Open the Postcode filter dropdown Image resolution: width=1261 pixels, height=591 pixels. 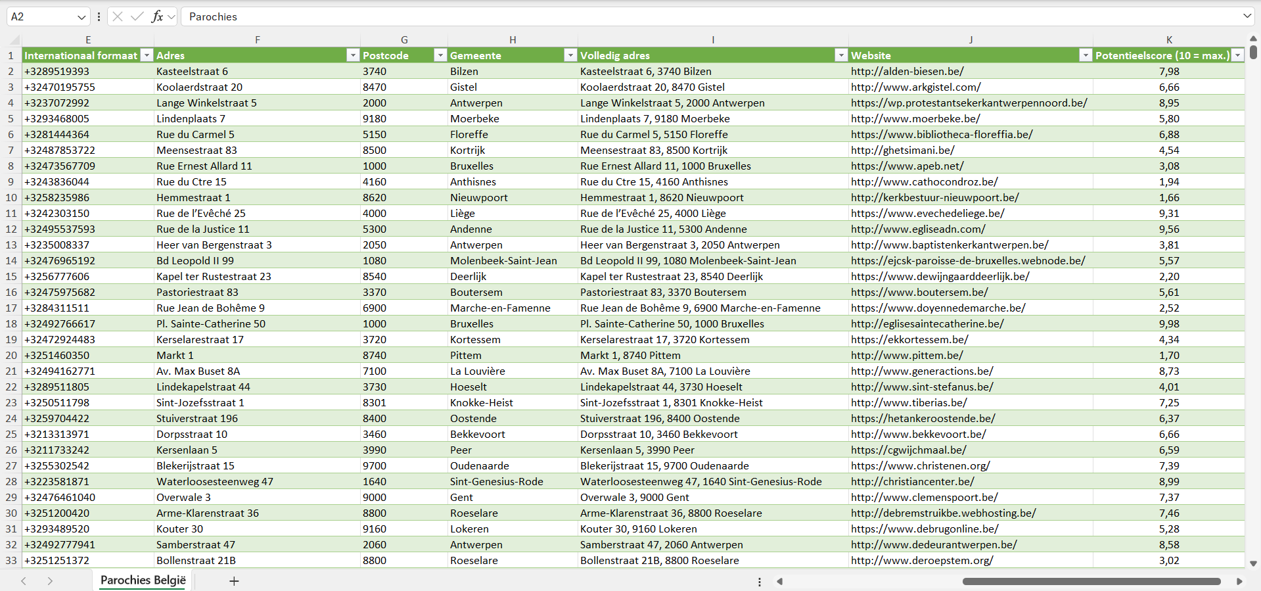coord(440,55)
